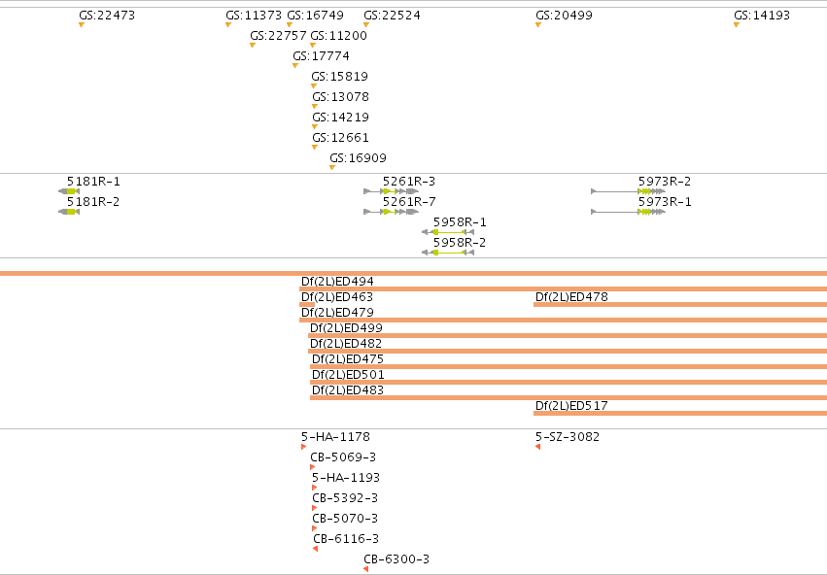Click the CB-5070-3 red arrow marker

(x=314, y=528)
